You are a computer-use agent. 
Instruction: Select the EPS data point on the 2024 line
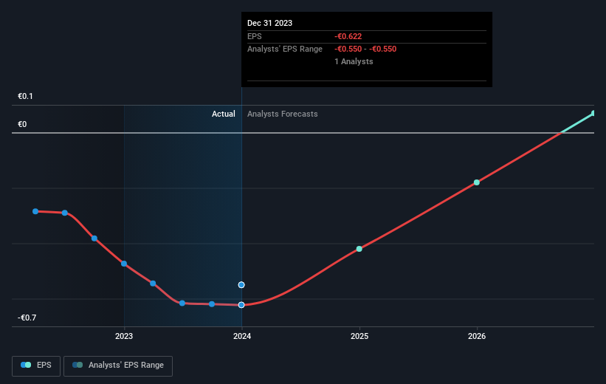tap(241, 305)
